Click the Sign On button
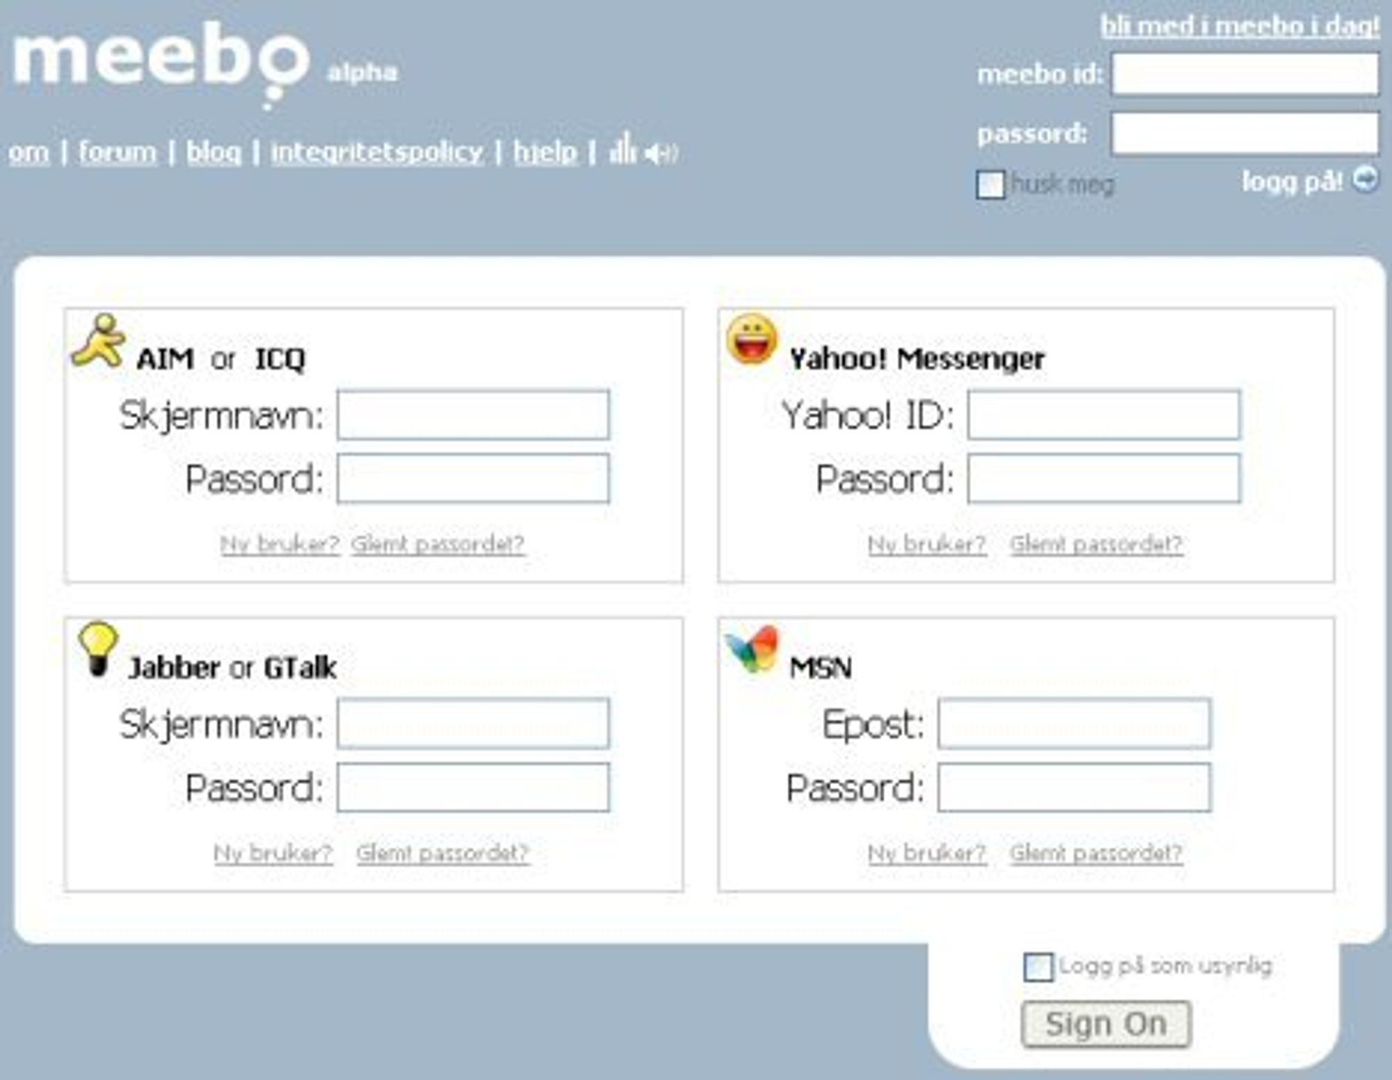This screenshot has height=1080, width=1392. pyautogui.click(x=1106, y=1024)
